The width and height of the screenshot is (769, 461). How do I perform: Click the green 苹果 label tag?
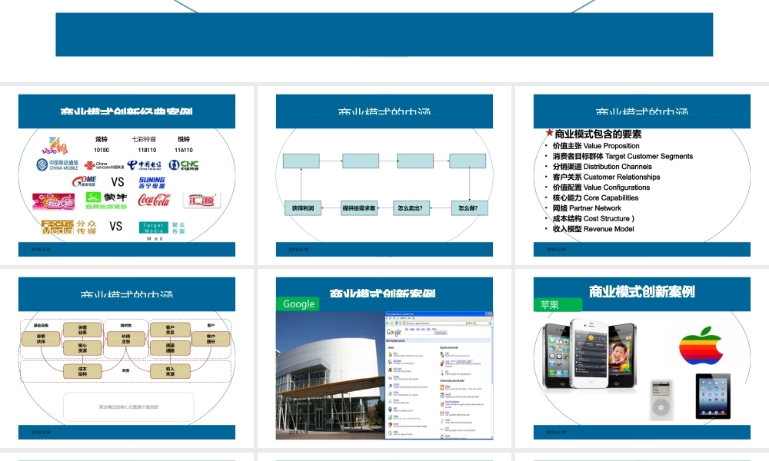pyautogui.click(x=558, y=305)
